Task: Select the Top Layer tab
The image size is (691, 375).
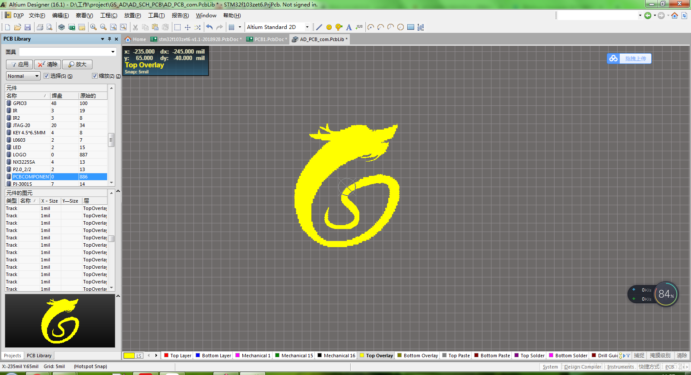Action: (178, 356)
